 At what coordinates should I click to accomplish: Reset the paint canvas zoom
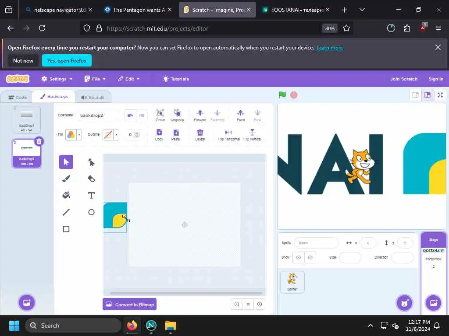(248, 304)
